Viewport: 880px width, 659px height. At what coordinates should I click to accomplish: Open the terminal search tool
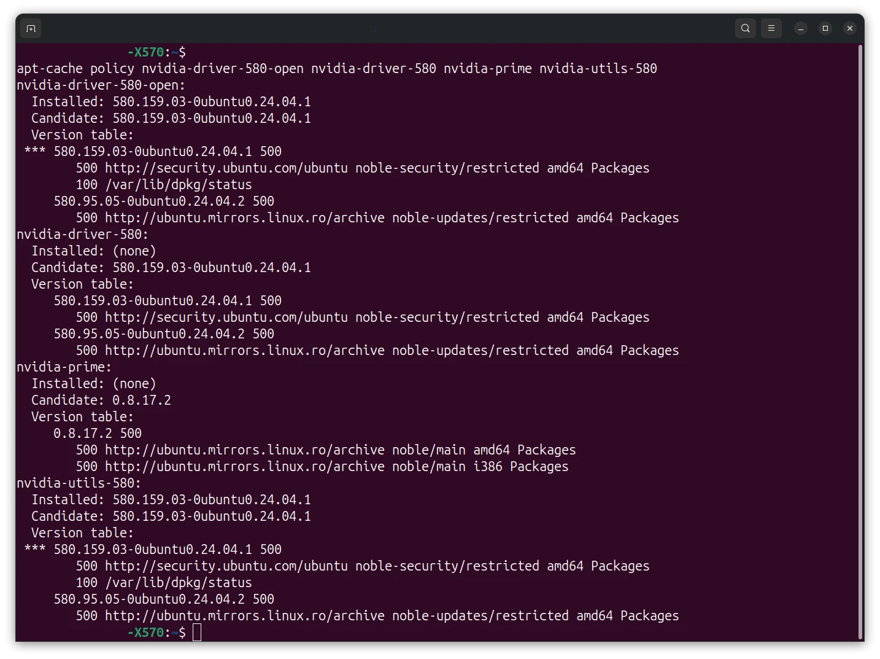tap(745, 28)
